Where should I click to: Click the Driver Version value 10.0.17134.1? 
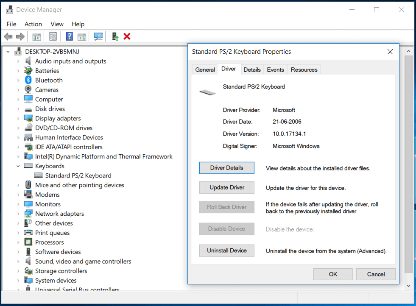click(x=289, y=134)
